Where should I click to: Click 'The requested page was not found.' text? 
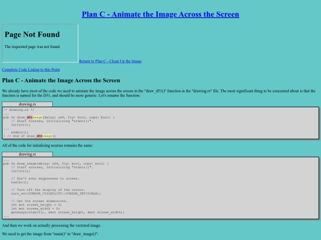point(32,47)
